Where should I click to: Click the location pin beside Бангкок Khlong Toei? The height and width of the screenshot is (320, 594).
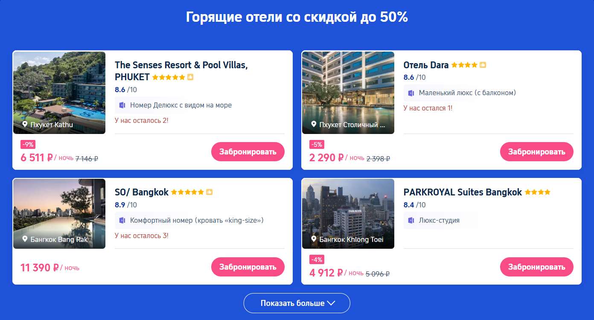(314, 239)
